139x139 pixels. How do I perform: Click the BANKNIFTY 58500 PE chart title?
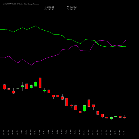(21, 4)
